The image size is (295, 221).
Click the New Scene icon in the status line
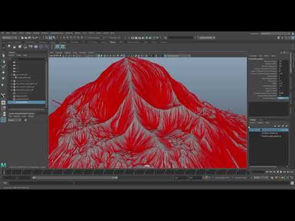[x=23, y=37]
